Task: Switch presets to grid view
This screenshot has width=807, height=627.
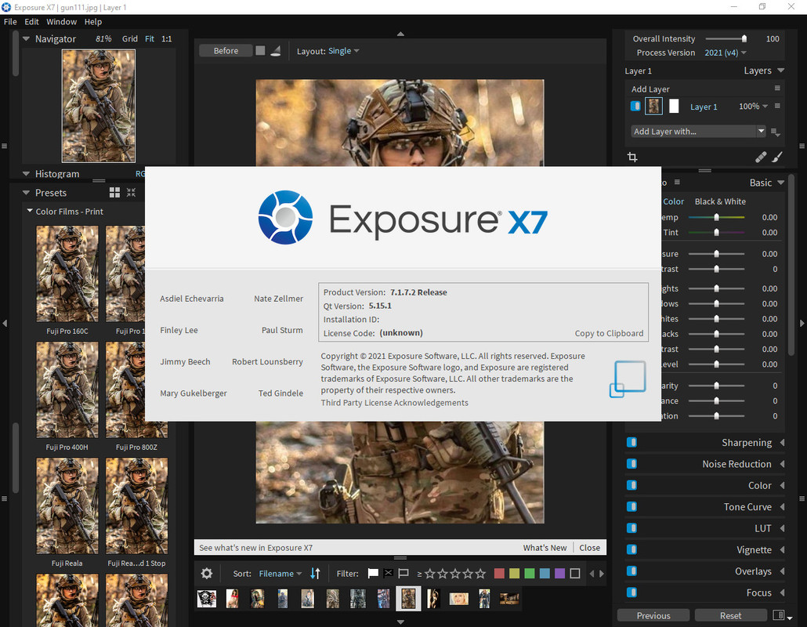Action: point(114,193)
